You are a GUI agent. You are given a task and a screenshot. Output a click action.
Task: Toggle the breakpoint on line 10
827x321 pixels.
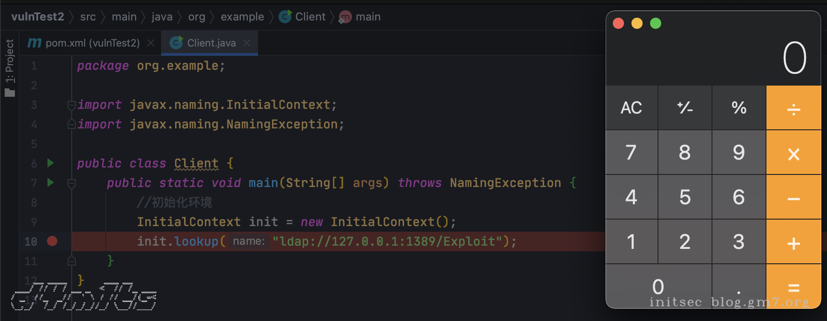[x=52, y=241]
